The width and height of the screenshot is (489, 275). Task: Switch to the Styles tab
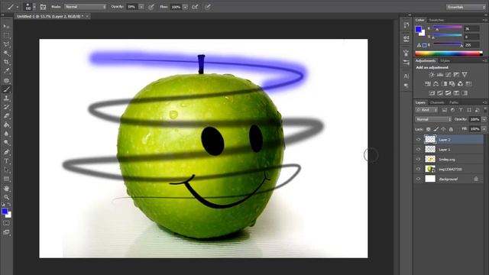[x=445, y=61]
